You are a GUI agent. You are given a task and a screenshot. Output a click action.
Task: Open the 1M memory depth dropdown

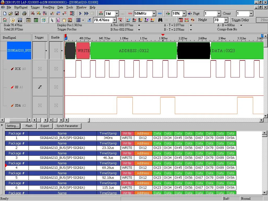point(117,14)
